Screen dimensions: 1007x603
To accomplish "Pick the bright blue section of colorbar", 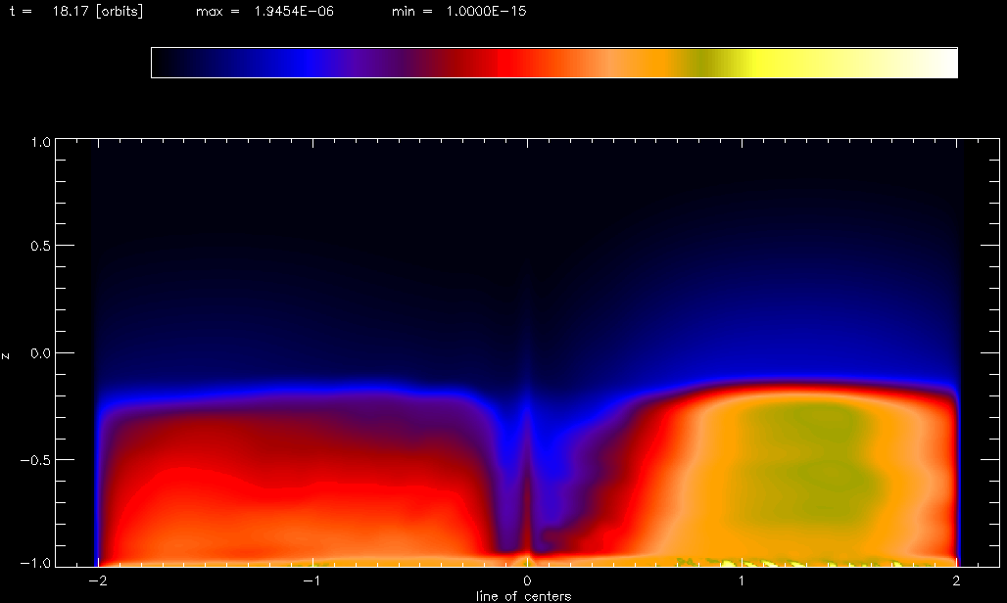I will [x=311, y=63].
